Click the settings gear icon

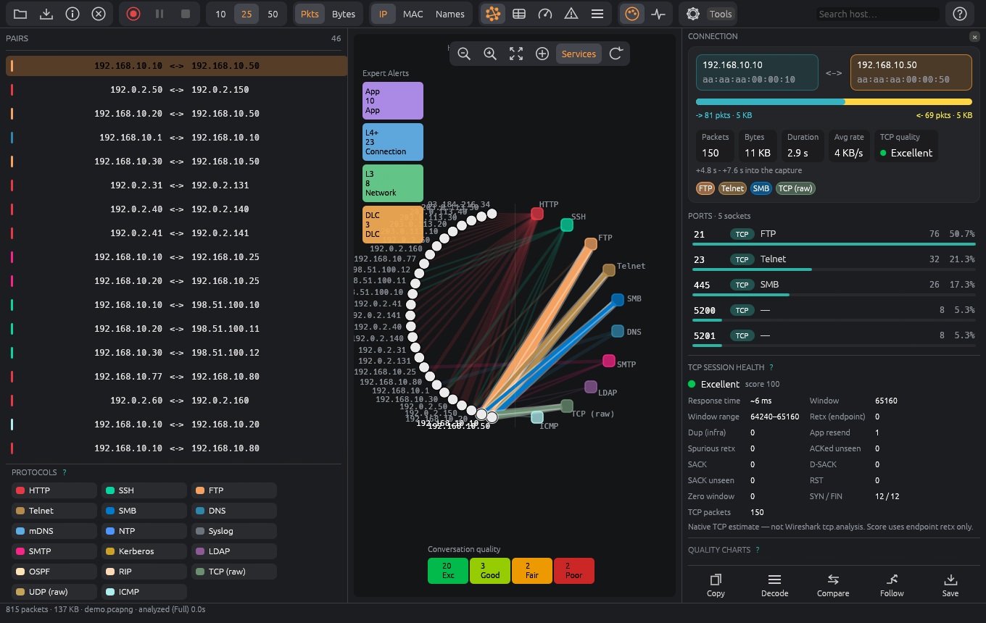click(x=693, y=14)
